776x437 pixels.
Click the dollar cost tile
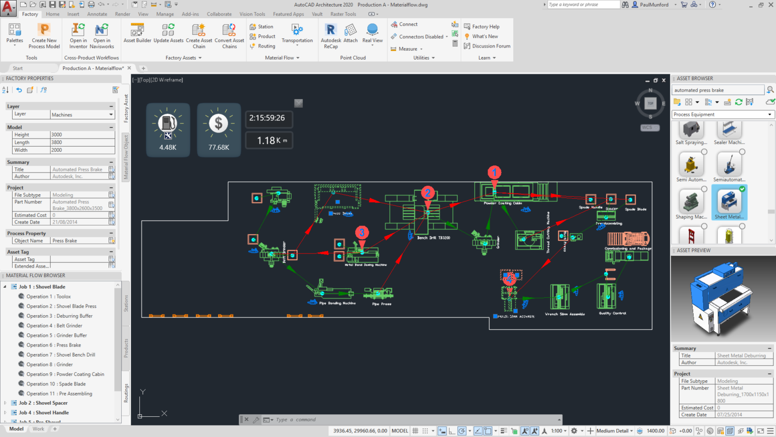(x=219, y=129)
